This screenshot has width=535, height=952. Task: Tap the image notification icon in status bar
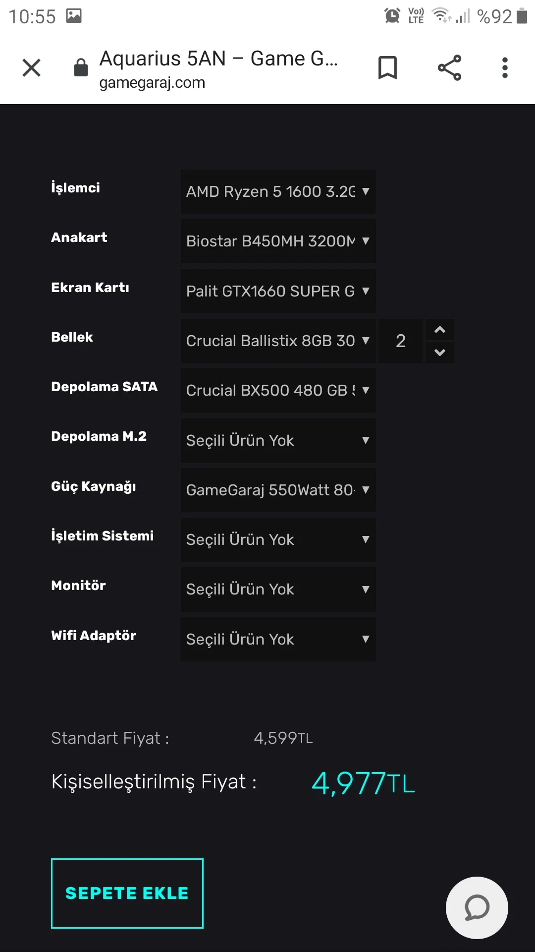click(x=73, y=16)
